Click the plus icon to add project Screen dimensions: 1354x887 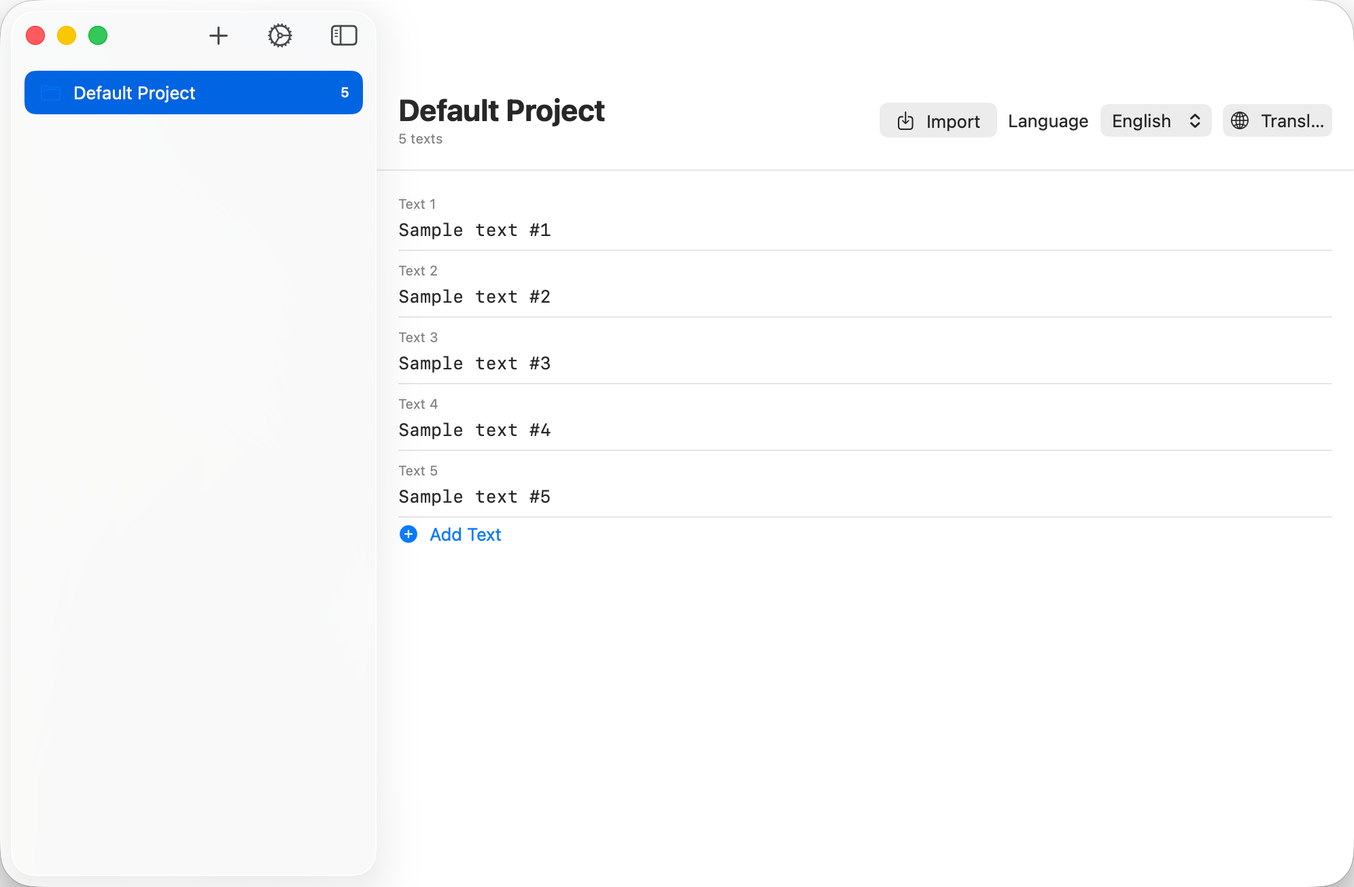click(x=218, y=35)
